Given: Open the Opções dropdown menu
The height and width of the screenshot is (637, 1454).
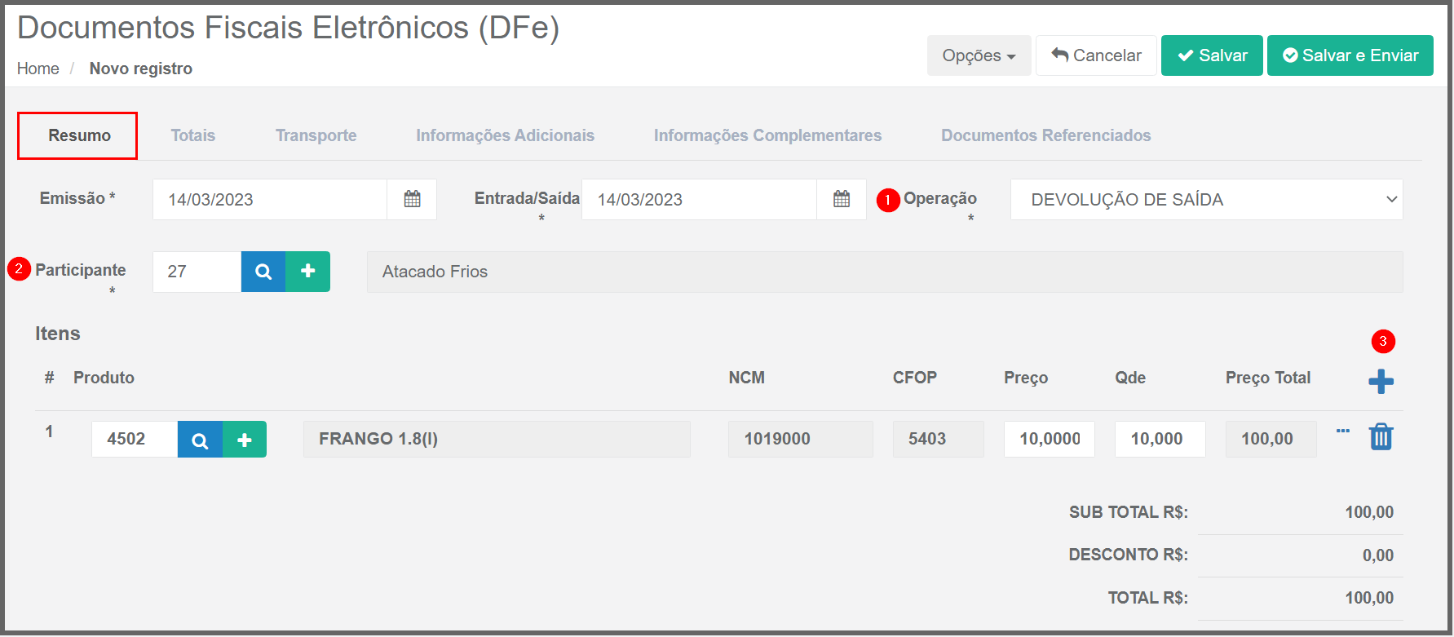Looking at the screenshot, I should click(978, 55).
